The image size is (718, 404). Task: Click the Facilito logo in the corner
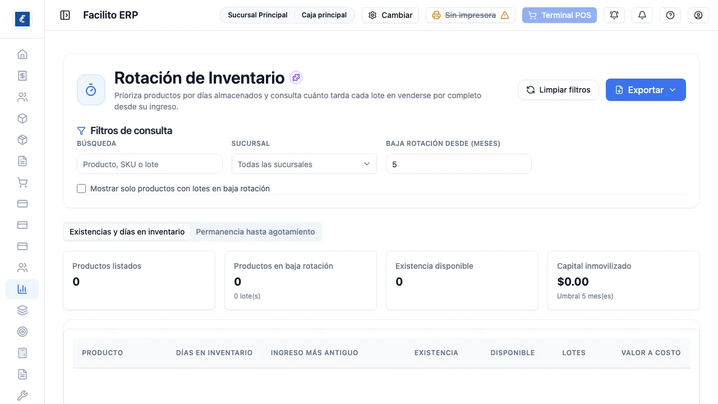(22, 19)
